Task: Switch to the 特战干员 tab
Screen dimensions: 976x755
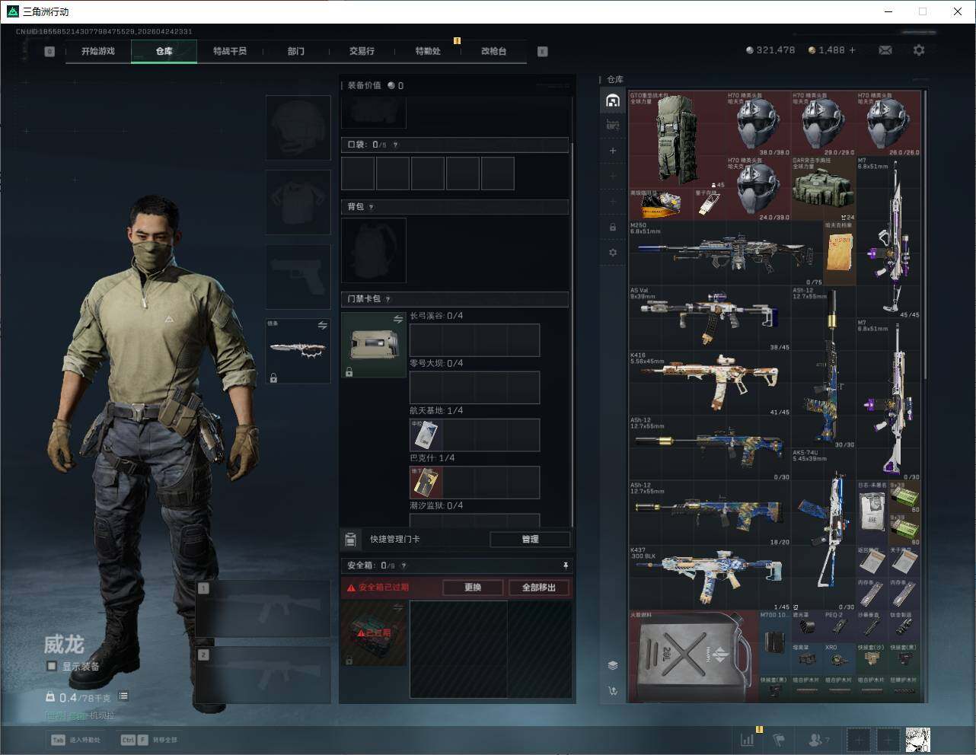Action: [x=230, y=51]
